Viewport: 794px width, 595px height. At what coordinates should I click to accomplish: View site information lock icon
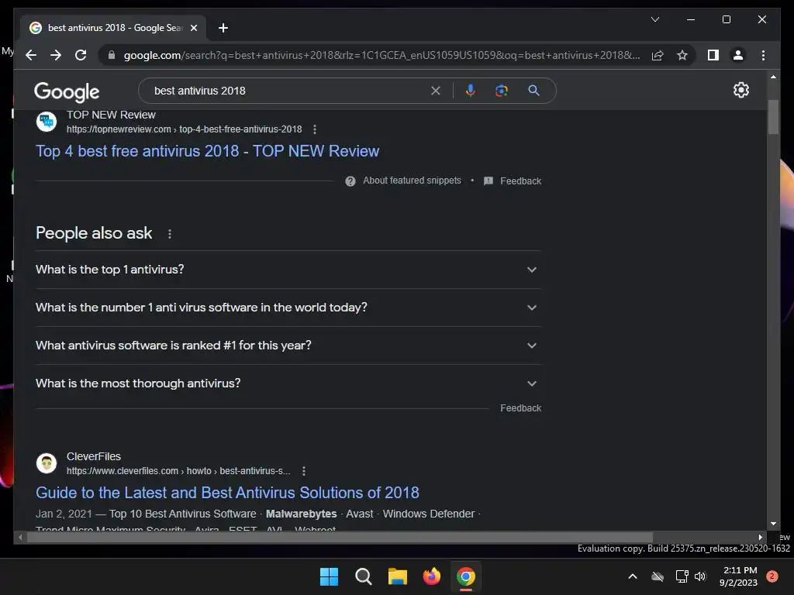(112, 55)
